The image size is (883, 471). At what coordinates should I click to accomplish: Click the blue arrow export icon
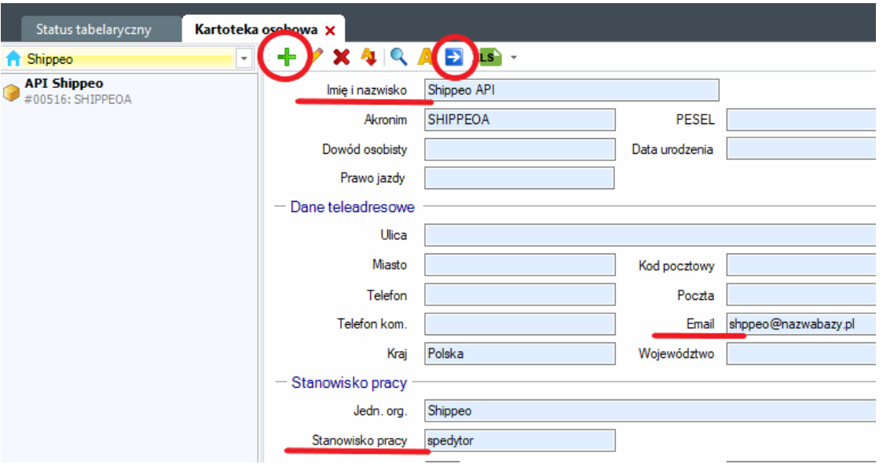[x=454, y=57]
